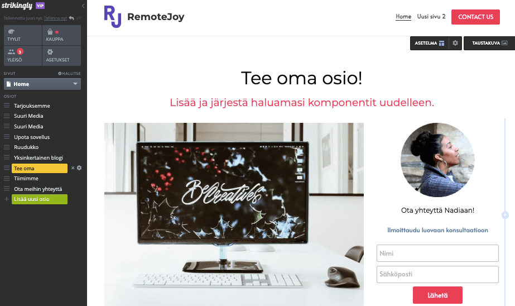Edit the Ota yhteyttä Nadiaan! text
The width and height of the screenshot is (515, 306).
(437, 211)
